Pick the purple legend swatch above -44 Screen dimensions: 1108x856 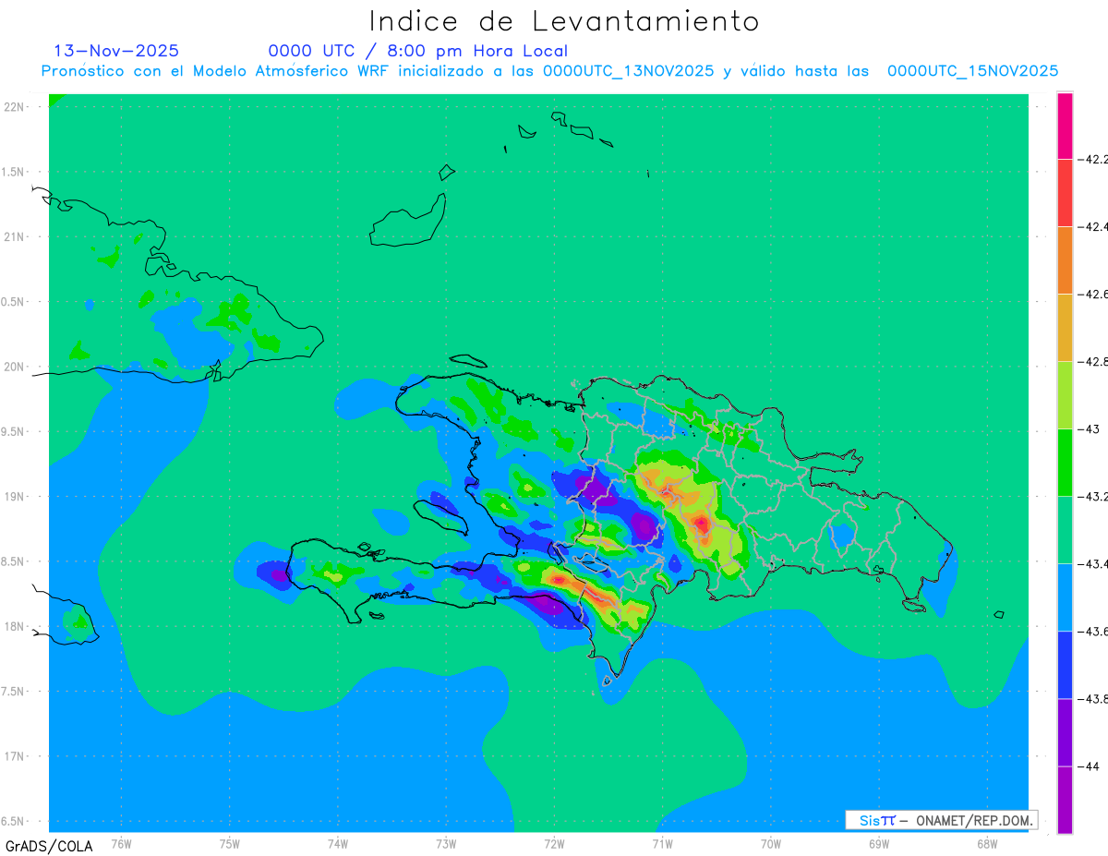coord(1065,731)
